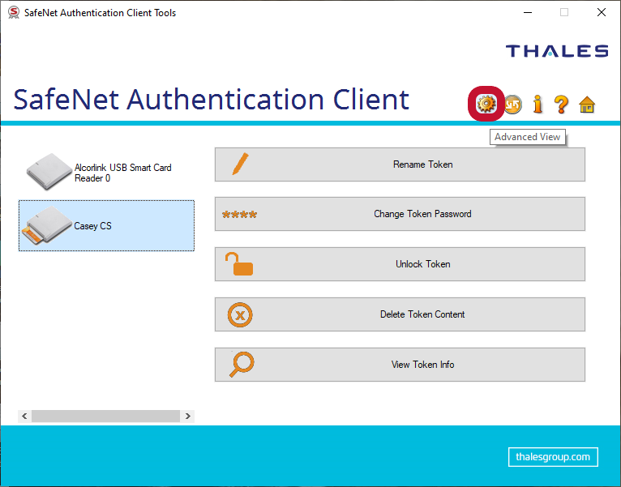Click the Casey CS card reader icon

click(x=47, y=225)
